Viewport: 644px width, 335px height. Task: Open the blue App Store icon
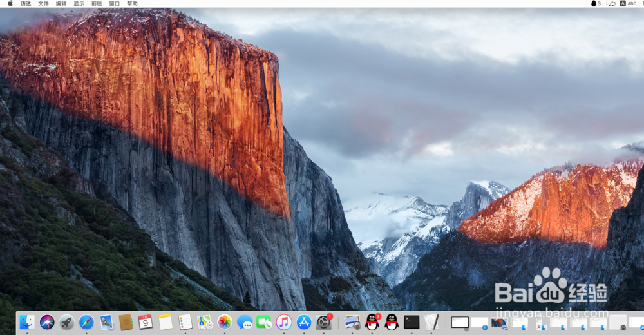[x=304, y=322]
